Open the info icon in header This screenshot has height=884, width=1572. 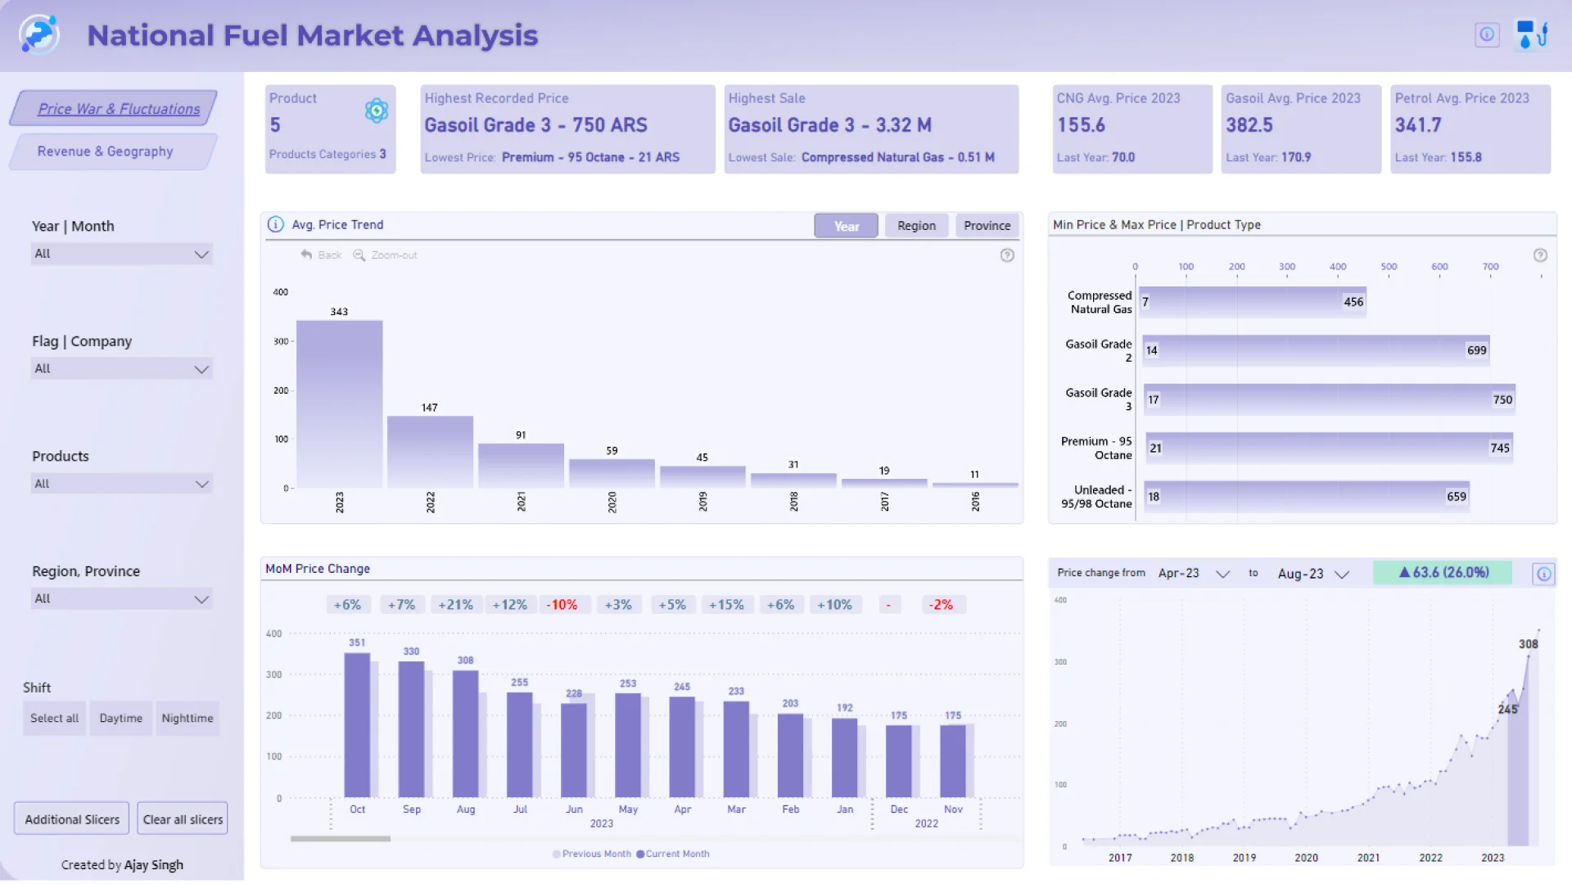coord(1487,34)
